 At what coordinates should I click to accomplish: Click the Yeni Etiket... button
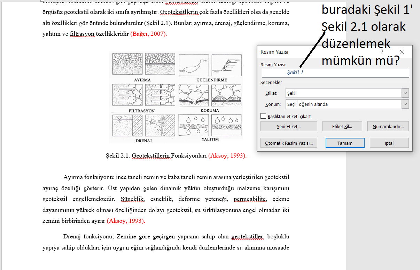coord(289,126)
